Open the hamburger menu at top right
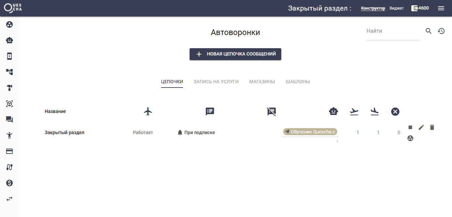 pyautogui.click(x=441, y=8)
